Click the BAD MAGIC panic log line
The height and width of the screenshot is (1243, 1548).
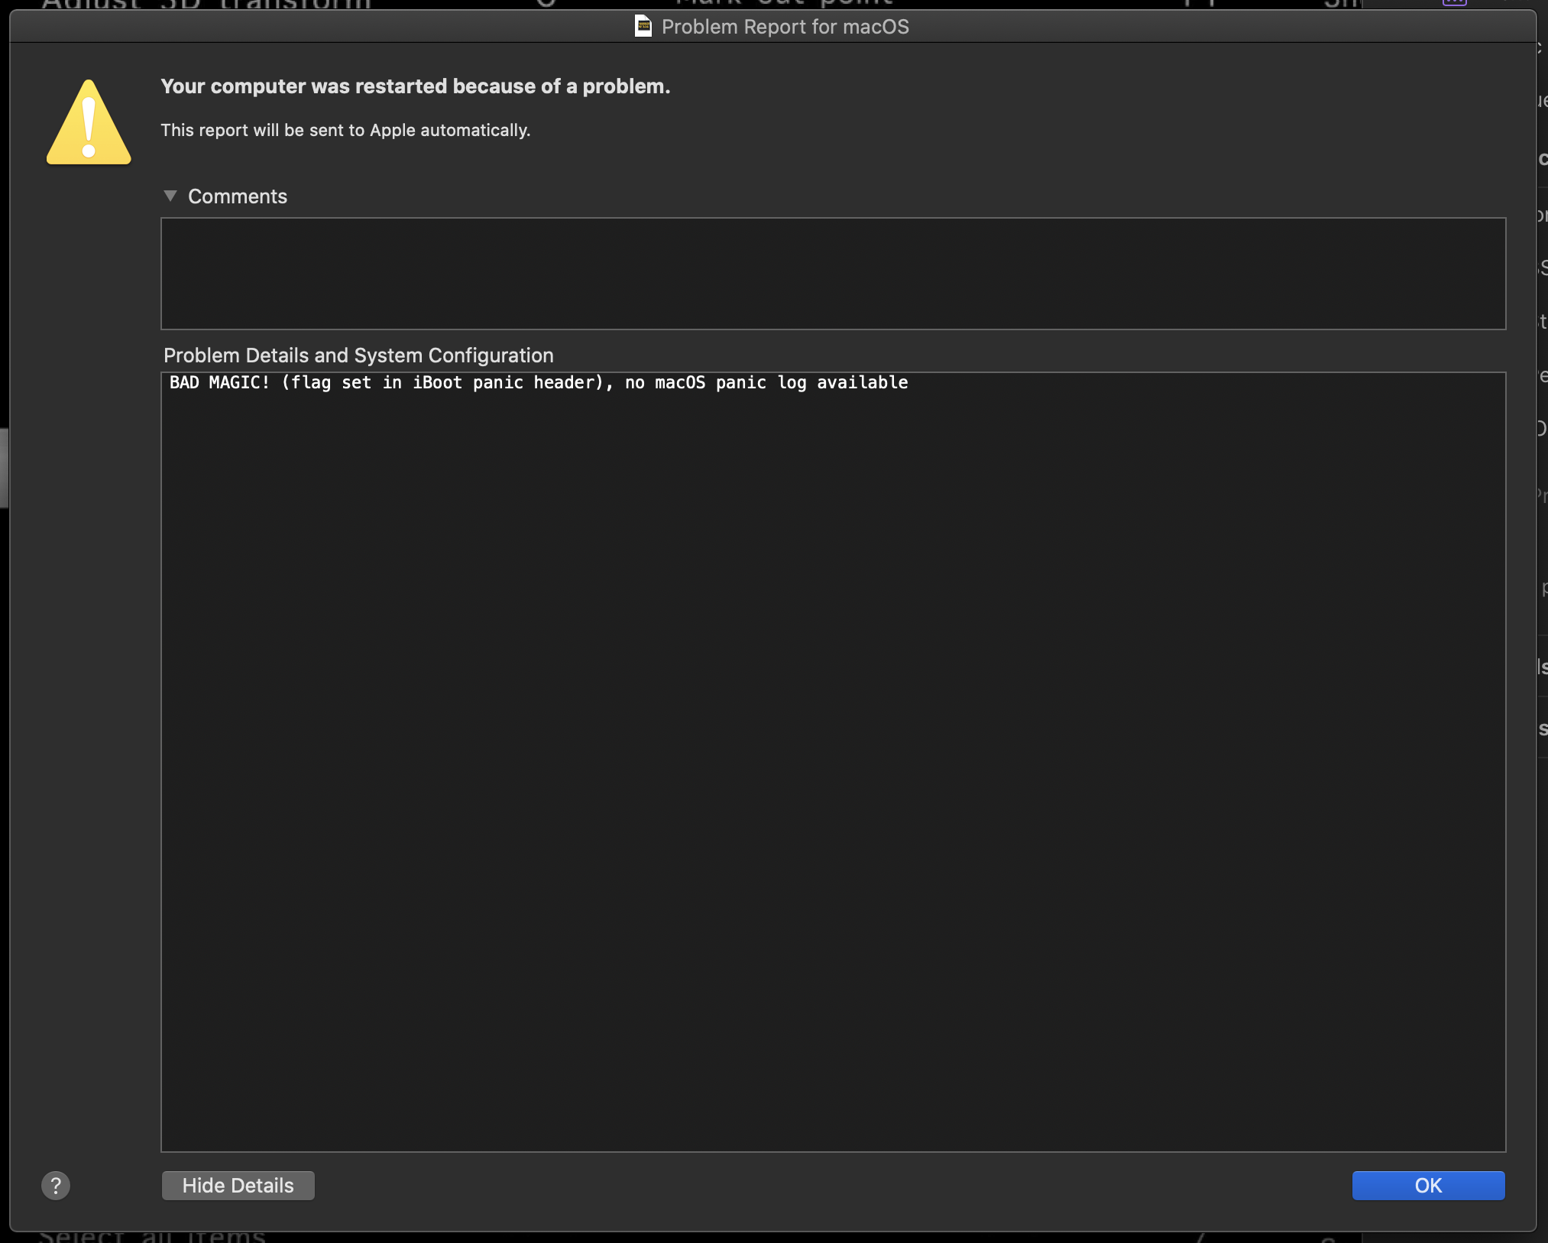point(538,383)
